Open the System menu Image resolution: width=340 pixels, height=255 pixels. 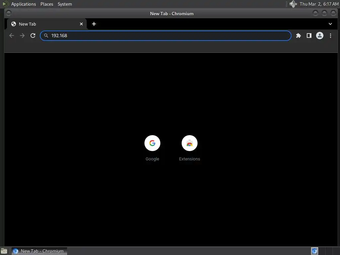coord(65,4)
